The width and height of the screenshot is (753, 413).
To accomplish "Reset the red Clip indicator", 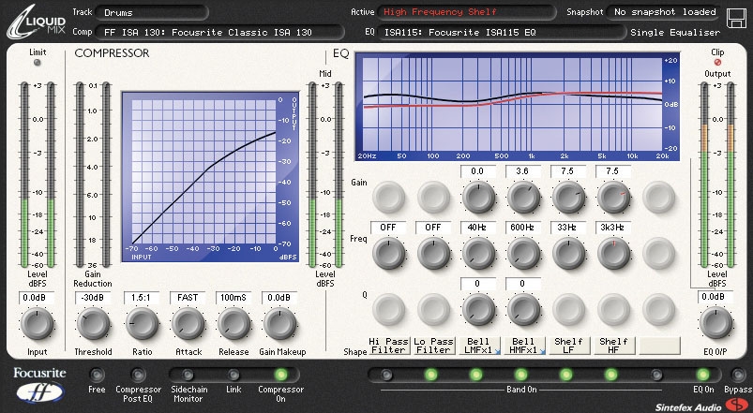I will 717,63.
